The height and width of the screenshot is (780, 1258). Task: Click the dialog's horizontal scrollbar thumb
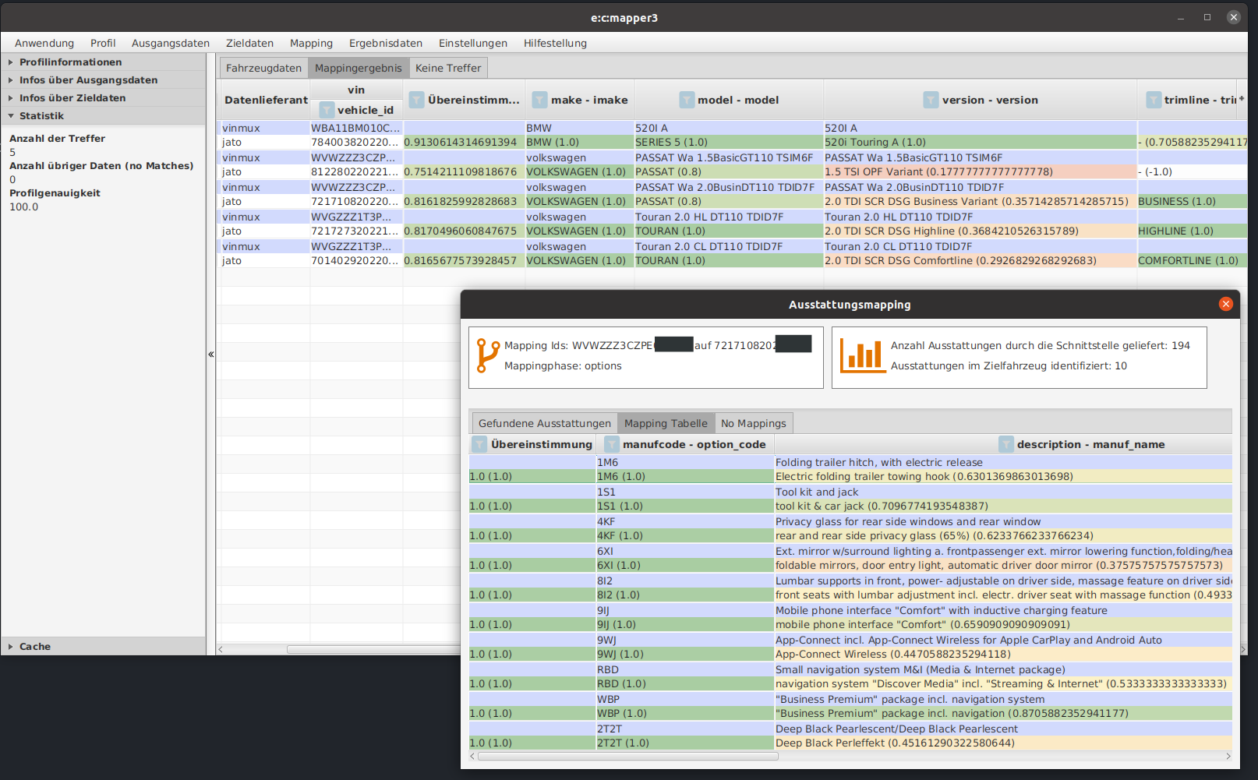click(627, 756)
